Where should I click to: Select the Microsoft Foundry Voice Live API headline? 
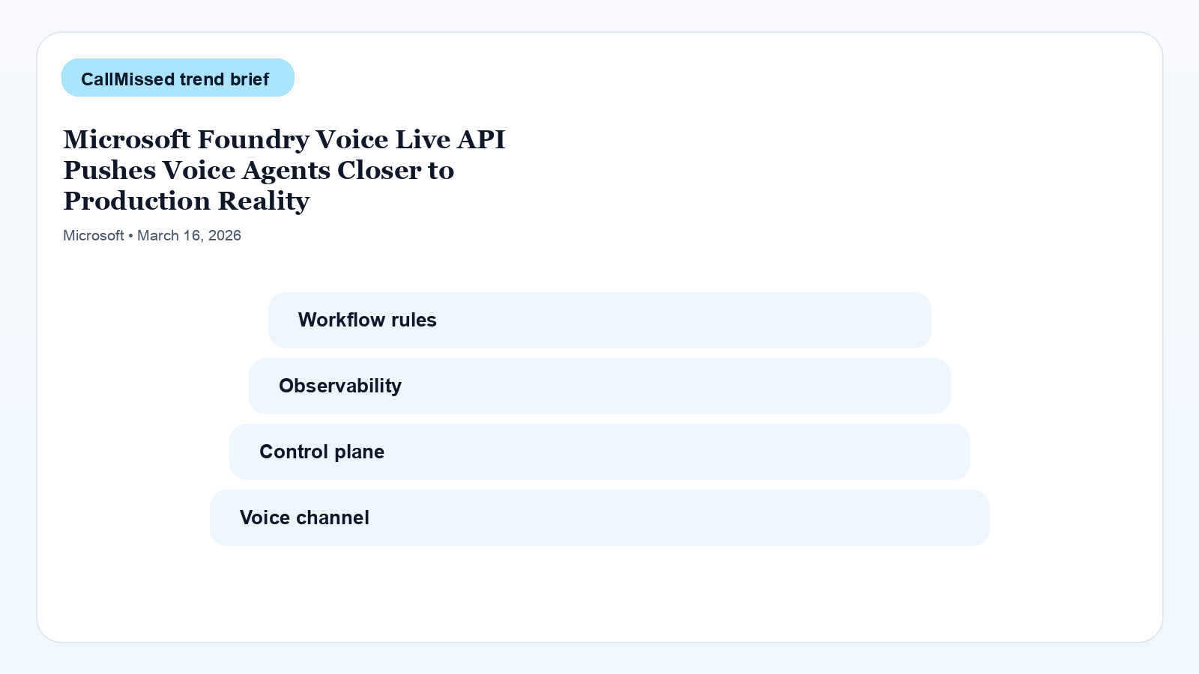[x=285, y=170]
